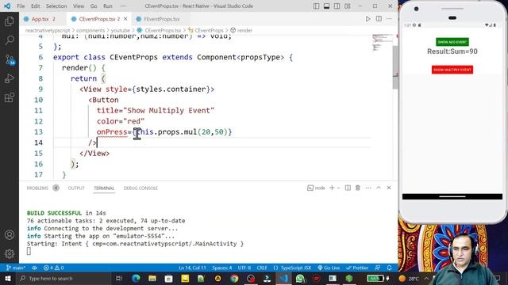This screenshot has width=508, height=285.
Task: Open Run and Debug view
Action: (10, 78)
